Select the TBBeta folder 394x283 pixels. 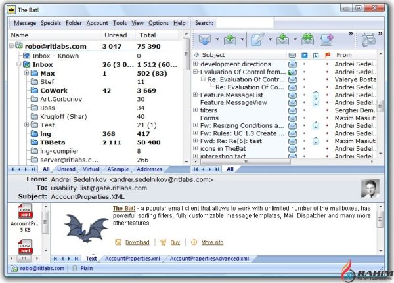click(53, 142)
